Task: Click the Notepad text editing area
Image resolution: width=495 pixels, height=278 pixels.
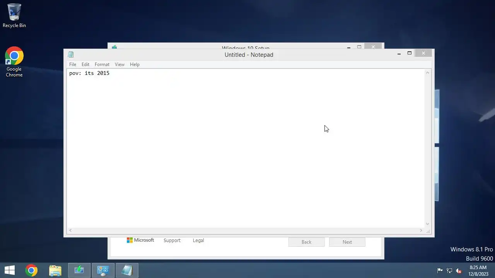Action: coord(246,148)
